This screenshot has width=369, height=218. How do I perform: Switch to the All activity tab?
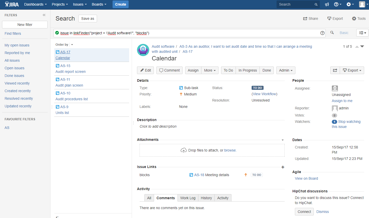[149, 198]
